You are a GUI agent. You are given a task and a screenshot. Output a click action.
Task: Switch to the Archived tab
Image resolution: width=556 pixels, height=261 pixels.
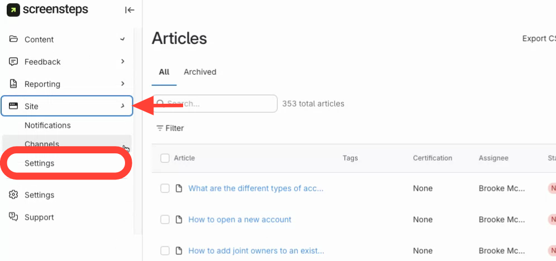(x=200, y=72)
